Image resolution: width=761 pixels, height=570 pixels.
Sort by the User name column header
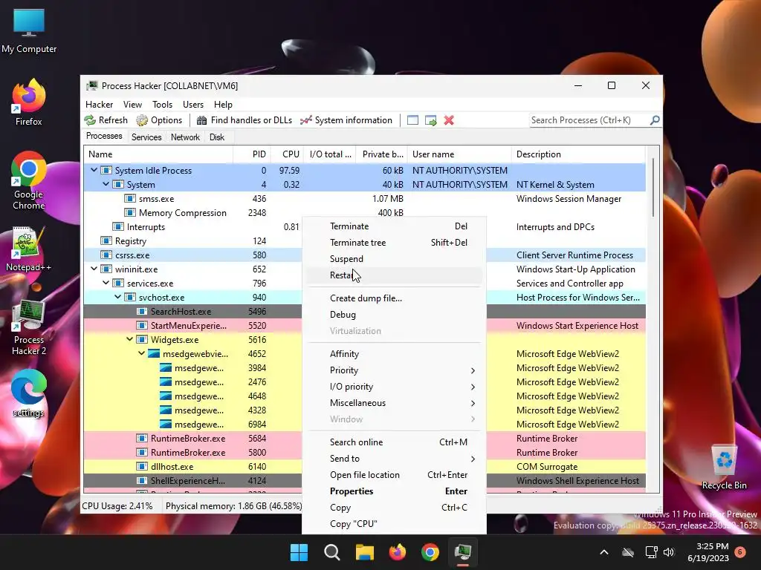coord(459,154)
